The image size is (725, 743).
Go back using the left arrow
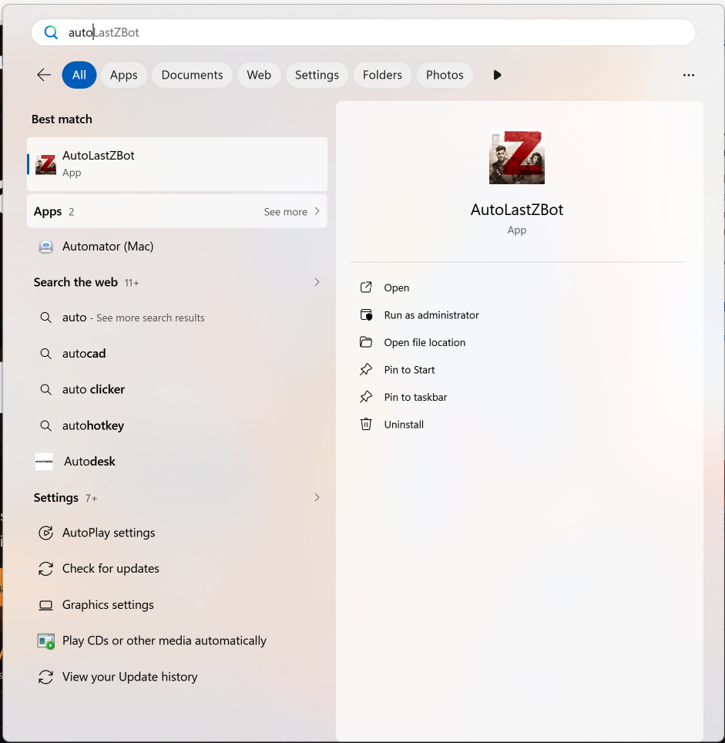coord(44,75)
